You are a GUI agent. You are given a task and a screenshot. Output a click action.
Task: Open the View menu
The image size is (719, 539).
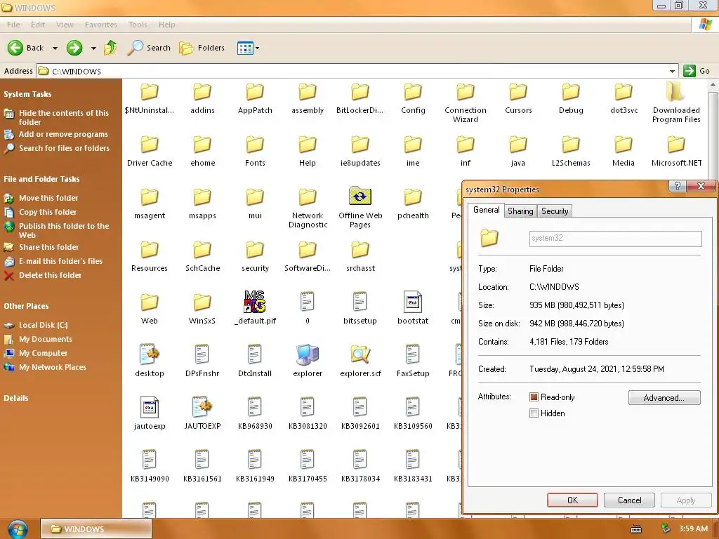coord(65,25)
